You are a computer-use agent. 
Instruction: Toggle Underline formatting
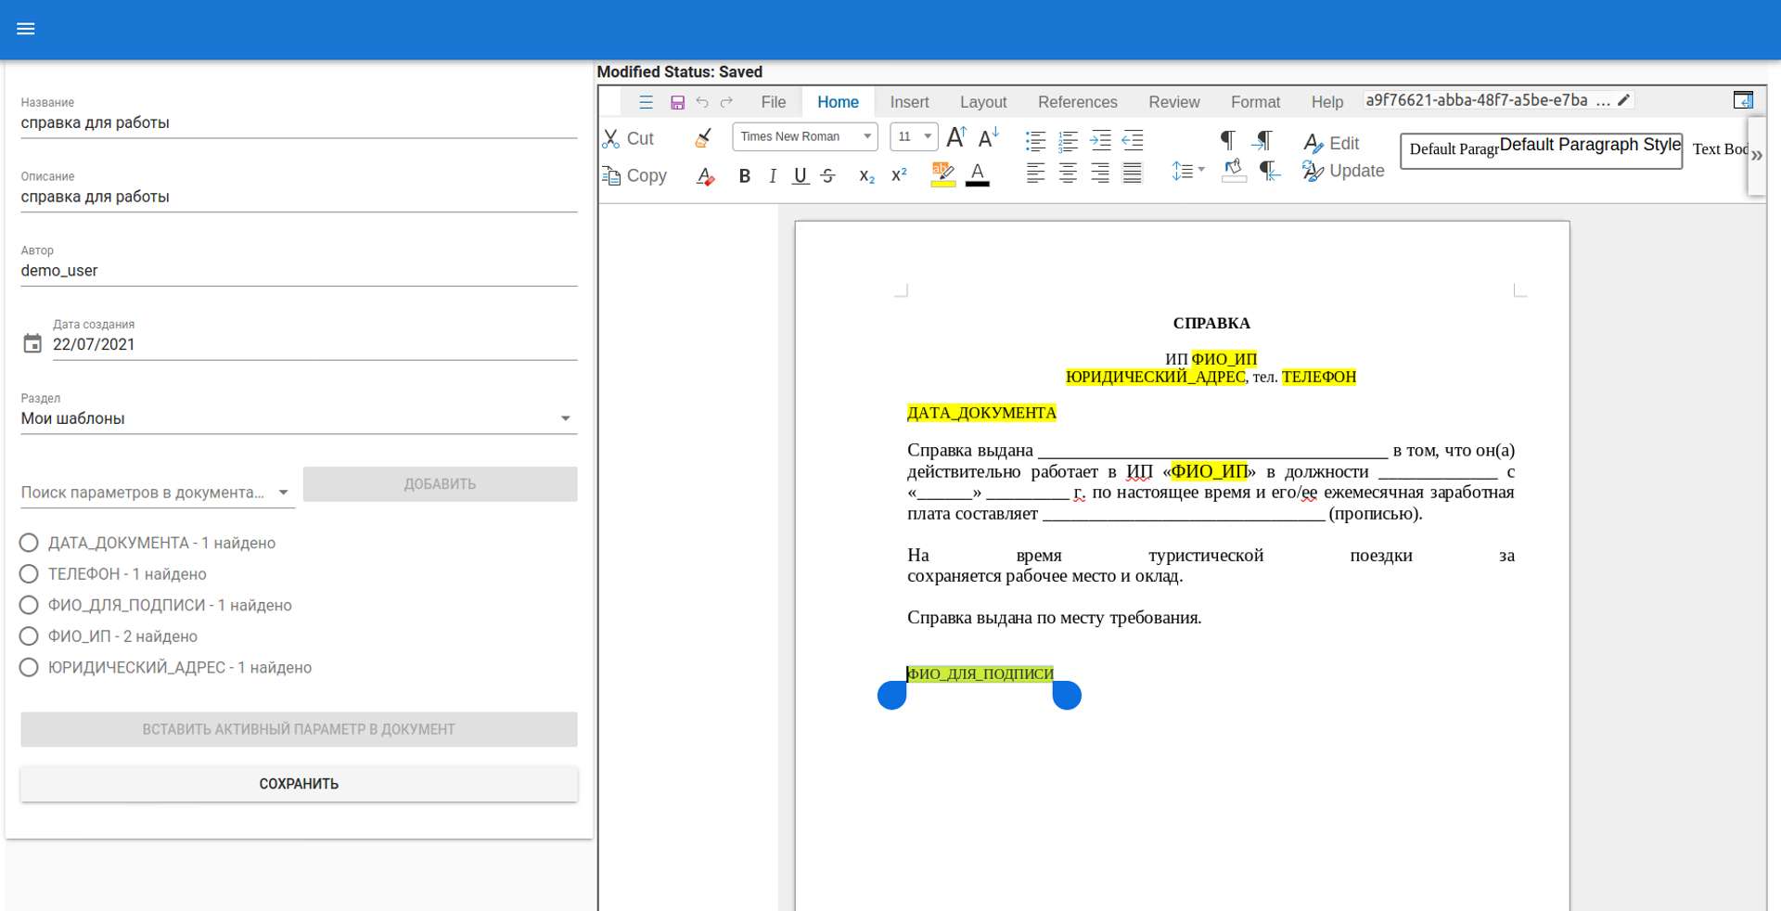click(800, 175)
